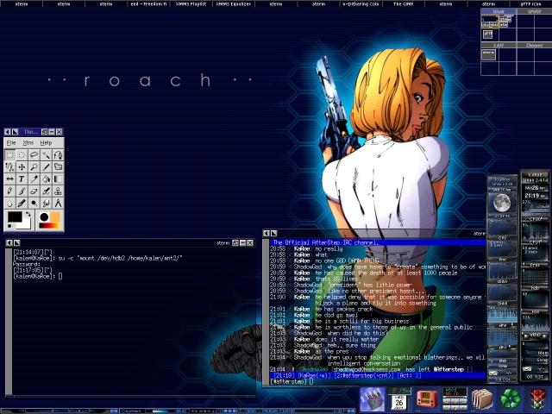Select the Transform tool in GIMP toolbox

[58, 166]
